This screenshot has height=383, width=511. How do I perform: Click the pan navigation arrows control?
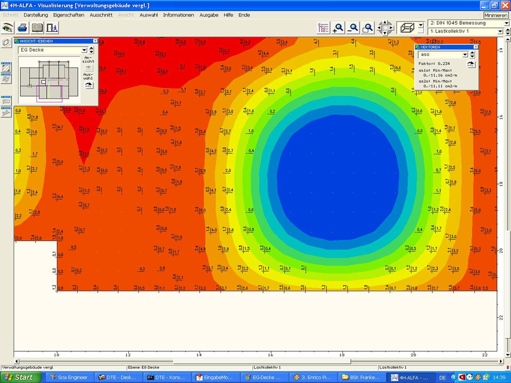click(385, 28)
